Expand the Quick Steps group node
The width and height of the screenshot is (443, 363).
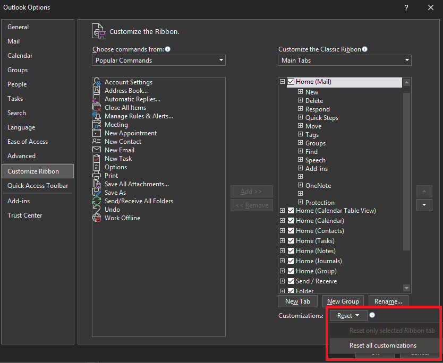click(300, 117)
